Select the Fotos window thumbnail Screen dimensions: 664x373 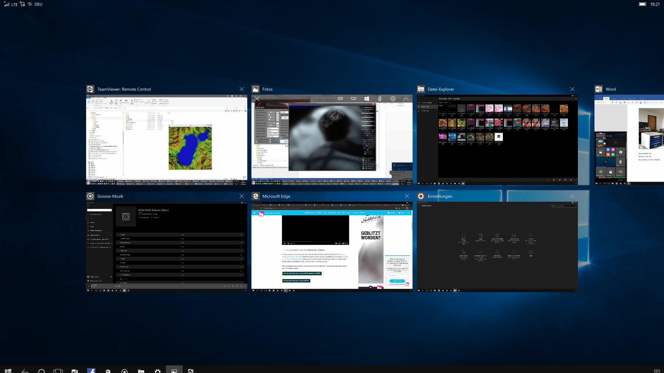[332, 140]
